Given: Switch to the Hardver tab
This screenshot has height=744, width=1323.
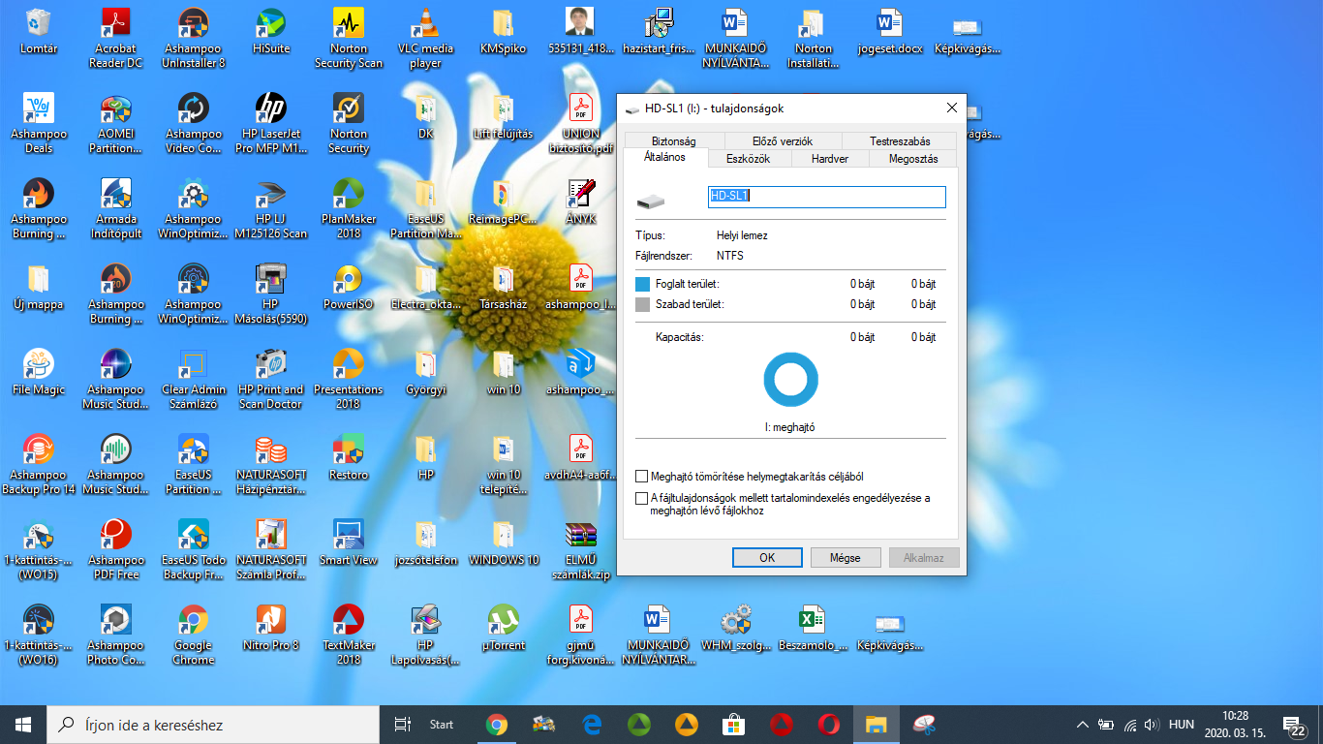Looking at the screenshot, I should pos(830,159).
